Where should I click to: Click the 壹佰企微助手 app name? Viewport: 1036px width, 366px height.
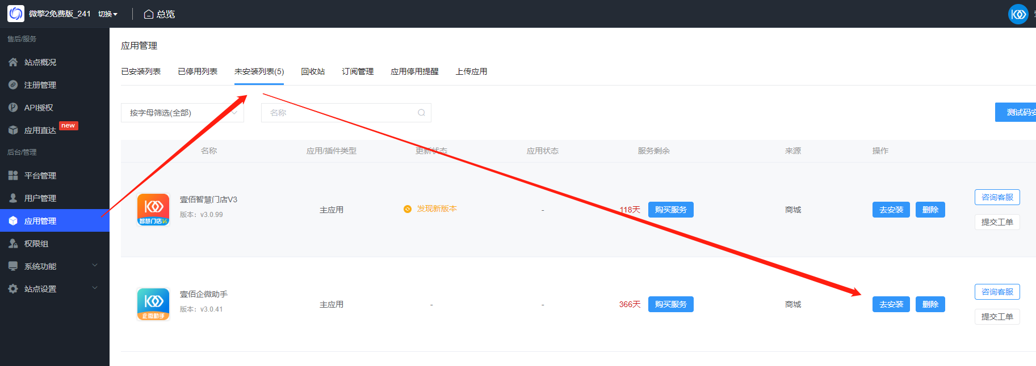tap(204, 294)
